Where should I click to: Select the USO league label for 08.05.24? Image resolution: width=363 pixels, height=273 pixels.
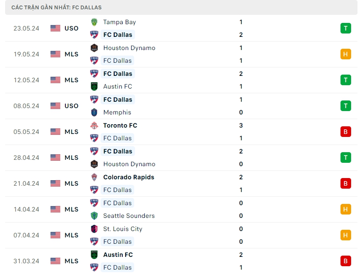71,106
